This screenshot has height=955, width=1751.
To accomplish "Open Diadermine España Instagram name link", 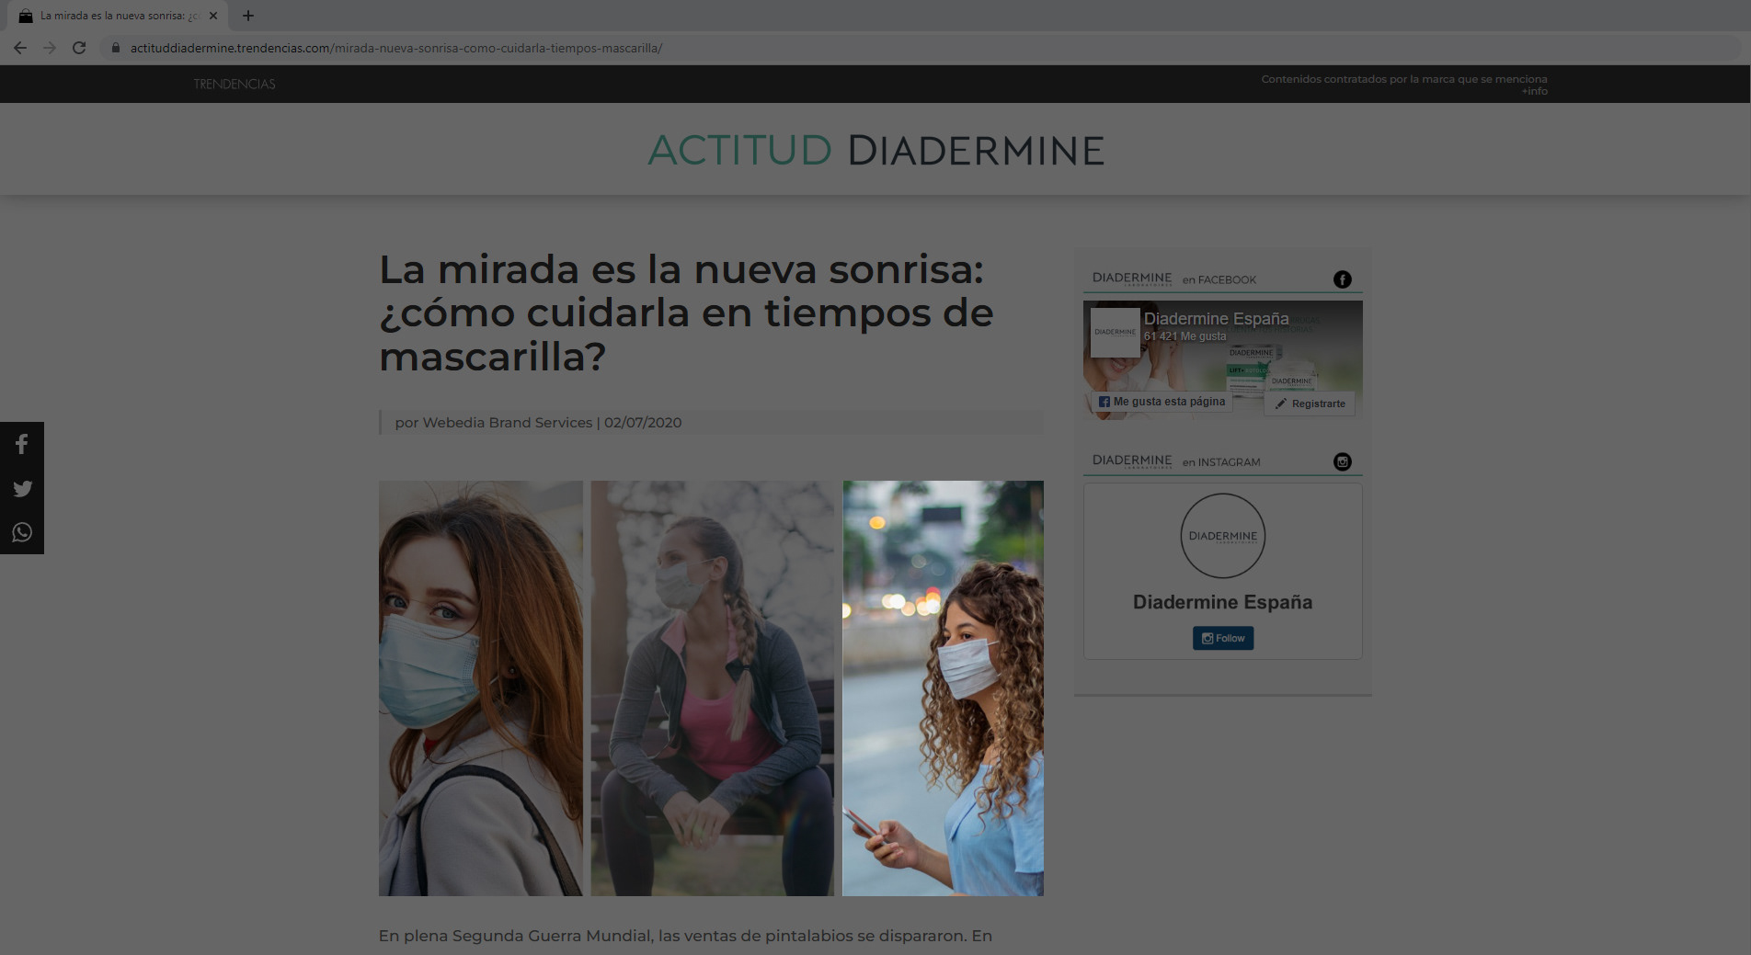I will (1222, 602).
